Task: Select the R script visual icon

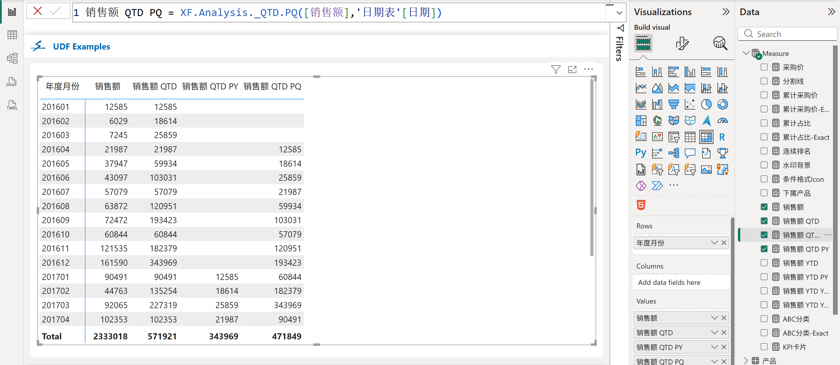Action: pos(722,137)
